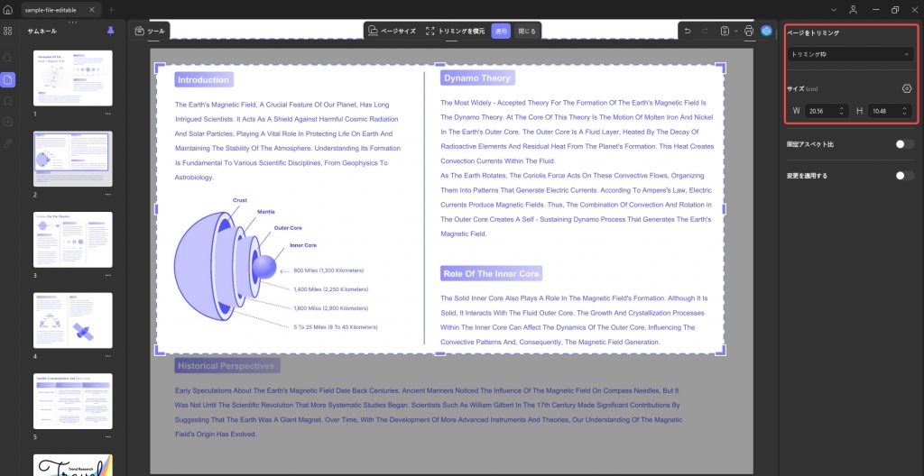Open page 4 thumbnail more options
924x476 pixels.
pos(108,356)
